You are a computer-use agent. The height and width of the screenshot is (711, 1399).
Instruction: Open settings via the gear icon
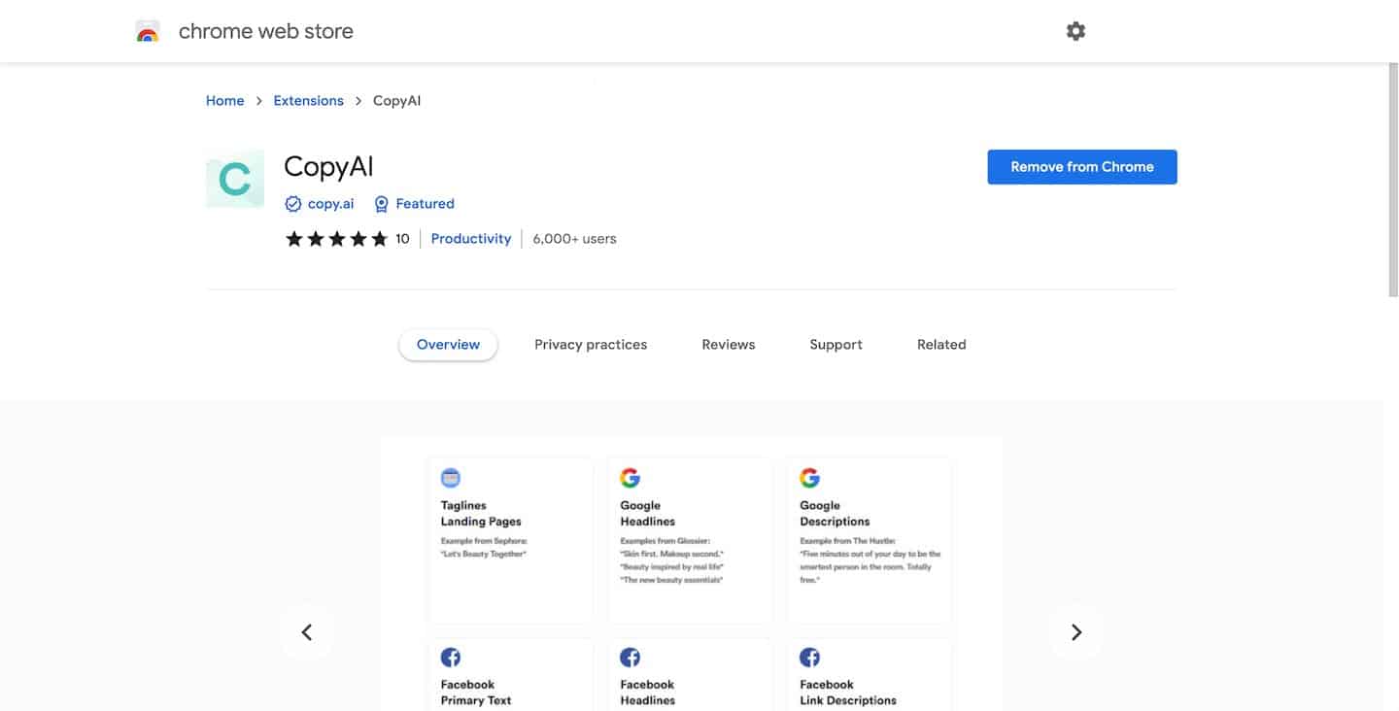click(1075, 31)
